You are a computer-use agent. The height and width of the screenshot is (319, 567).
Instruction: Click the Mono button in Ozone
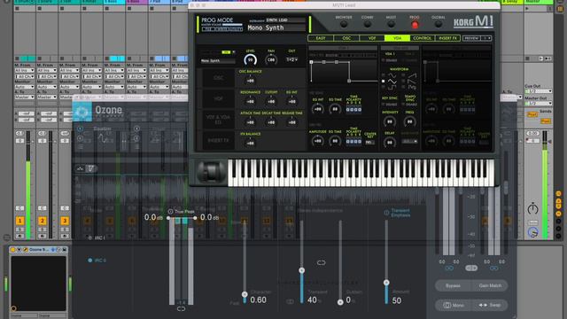[454, 305]
